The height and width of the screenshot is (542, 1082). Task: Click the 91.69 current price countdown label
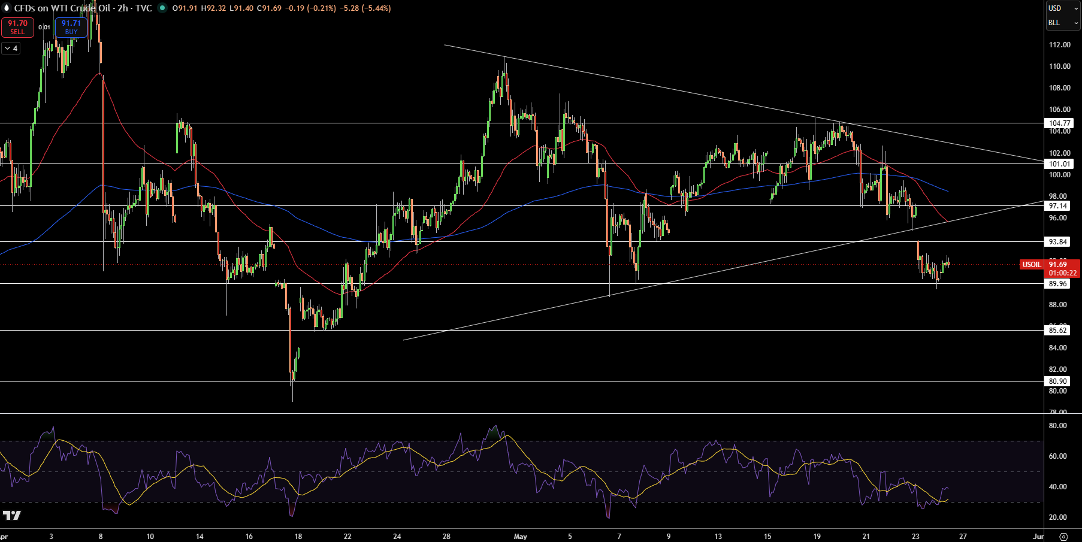click(1062, 268)
